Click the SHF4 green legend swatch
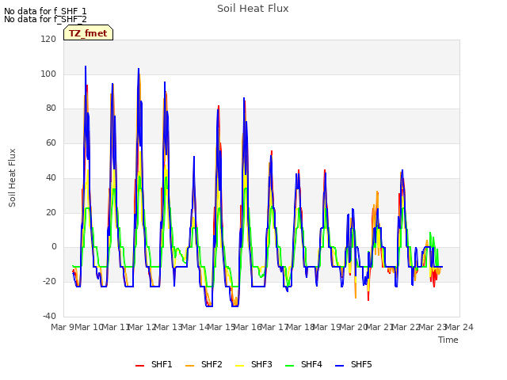 [289, 366]
